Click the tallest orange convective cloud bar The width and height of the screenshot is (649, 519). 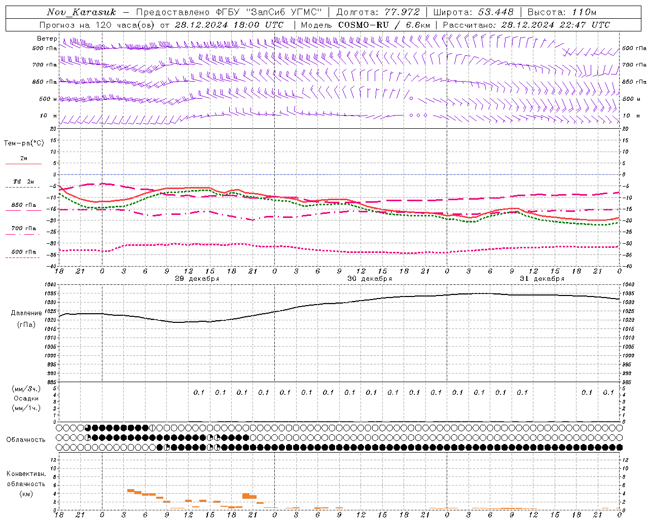(246, 496)
